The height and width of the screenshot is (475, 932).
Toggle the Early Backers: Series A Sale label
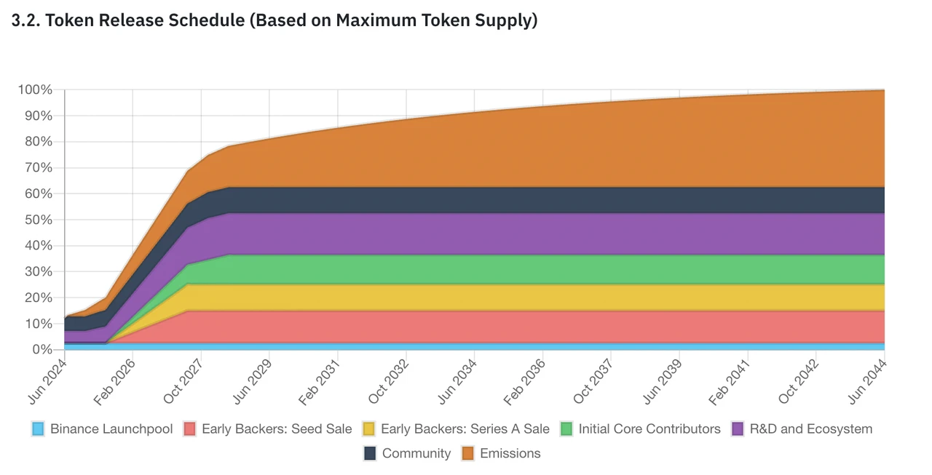tap(465, 429)
